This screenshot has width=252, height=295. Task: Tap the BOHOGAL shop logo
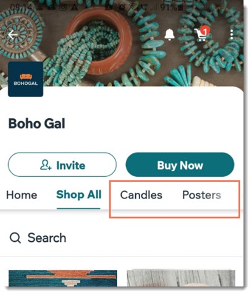[25, 79]
